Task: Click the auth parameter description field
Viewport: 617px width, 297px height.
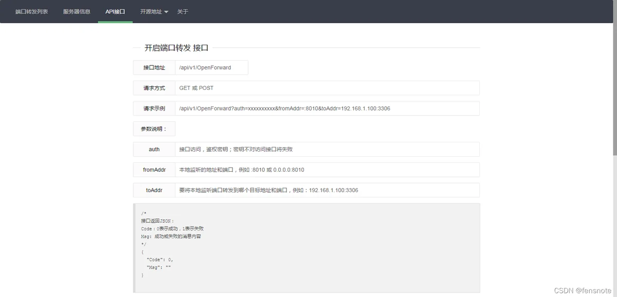Action: pos(327,149)
